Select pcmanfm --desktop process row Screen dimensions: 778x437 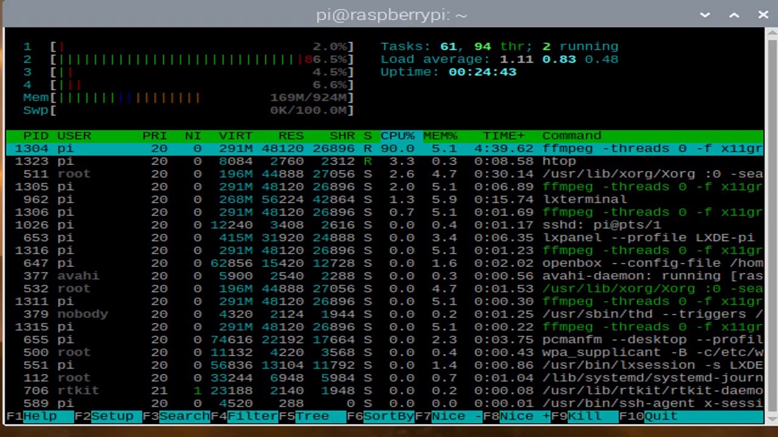pyautogui.click(x=385, y=340)
